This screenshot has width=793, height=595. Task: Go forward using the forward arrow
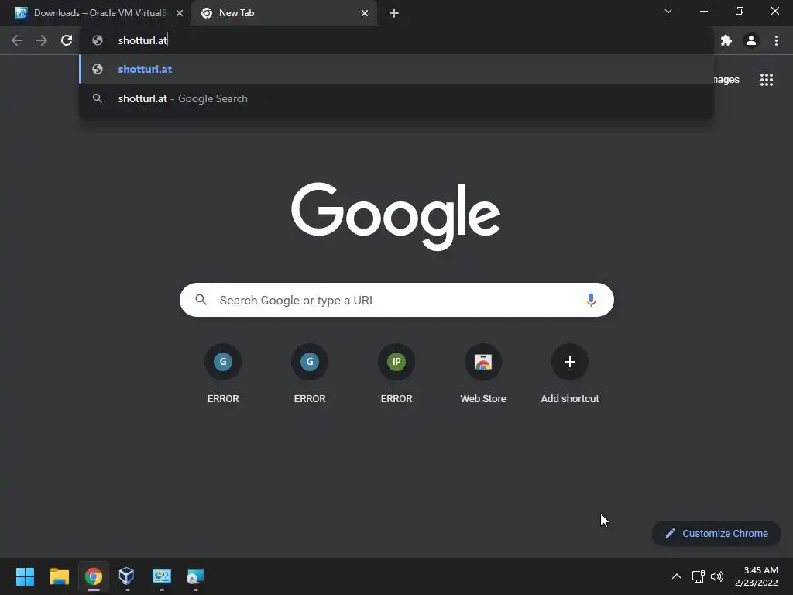(x=42, y=40)
